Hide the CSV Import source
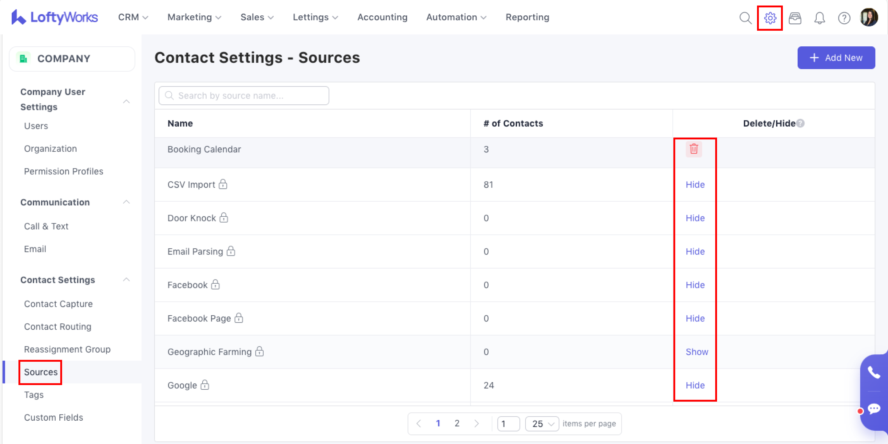The width and height of the screenshot is (888, 444). pos(695,185)
